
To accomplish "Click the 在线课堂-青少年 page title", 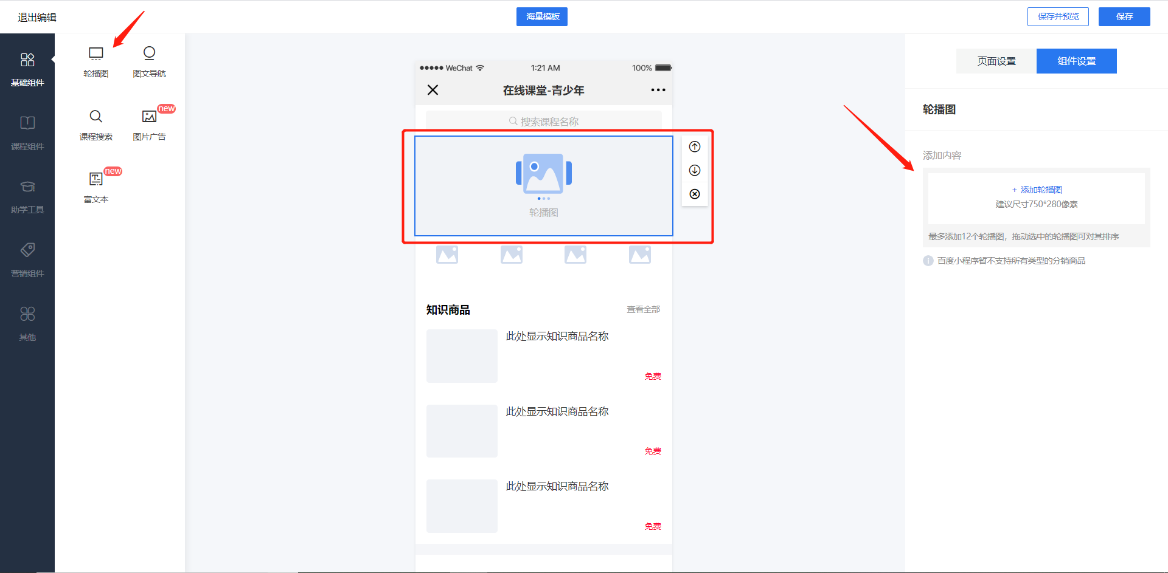I will point(544,90).
